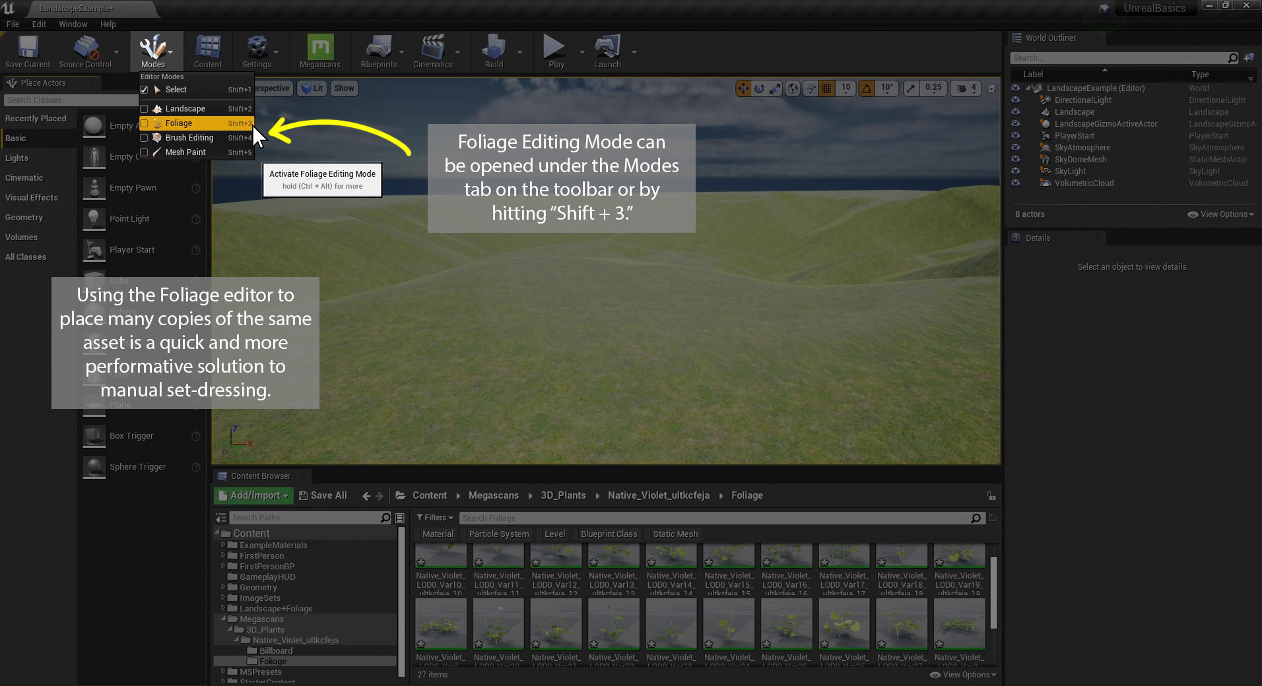The image size is (1262, 686).
Task: Open the Content toolbar button
Action: click(208, 51)
